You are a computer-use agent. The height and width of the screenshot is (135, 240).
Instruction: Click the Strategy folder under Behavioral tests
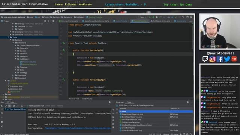(x=22, y=72)
